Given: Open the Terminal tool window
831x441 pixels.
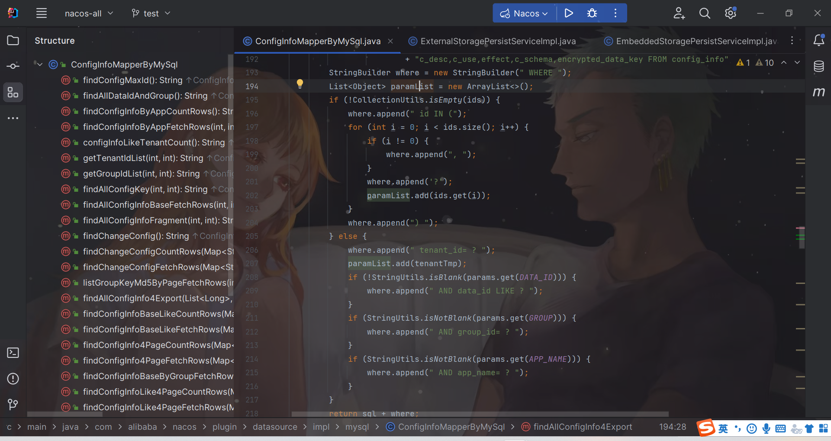Looking at the screenshot, I should click(x=13, y=353).
